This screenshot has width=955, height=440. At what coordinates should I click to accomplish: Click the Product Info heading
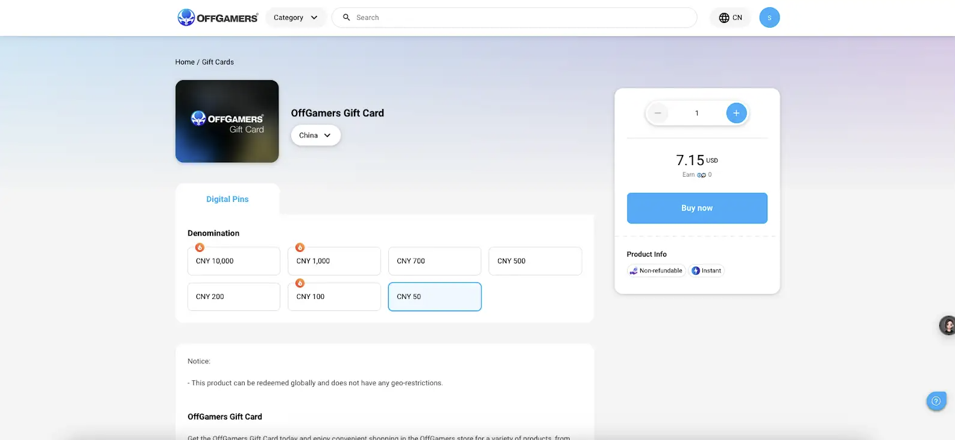(x=647, y=254)
